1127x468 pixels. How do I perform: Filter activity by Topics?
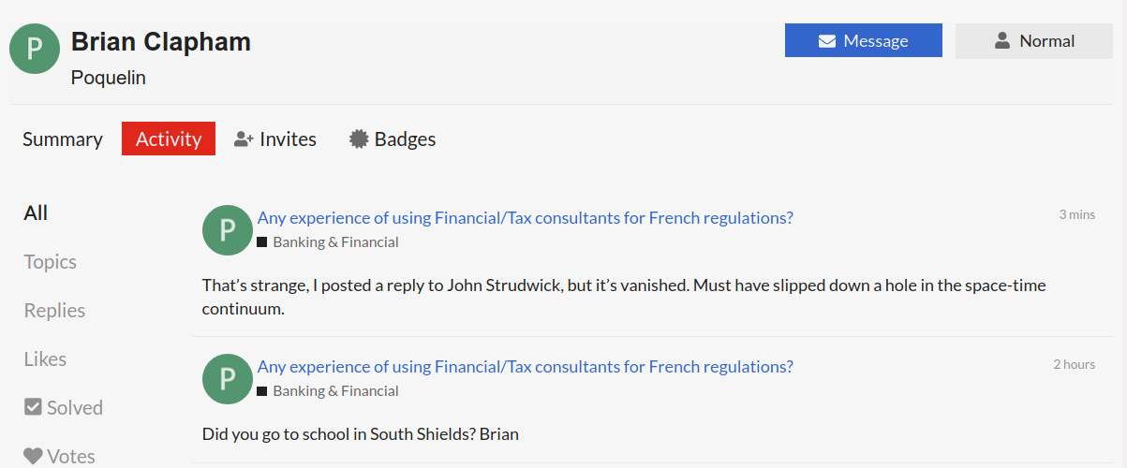tap(51, 262)
